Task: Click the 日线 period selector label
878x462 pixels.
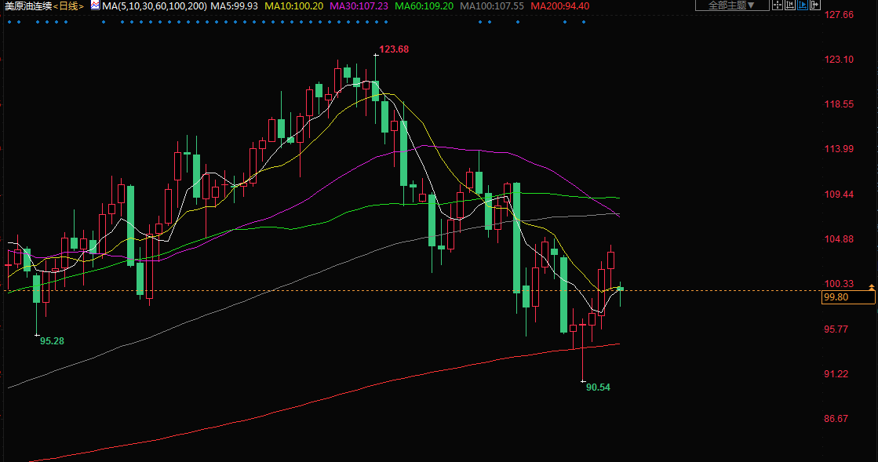Action: point(70,6)
